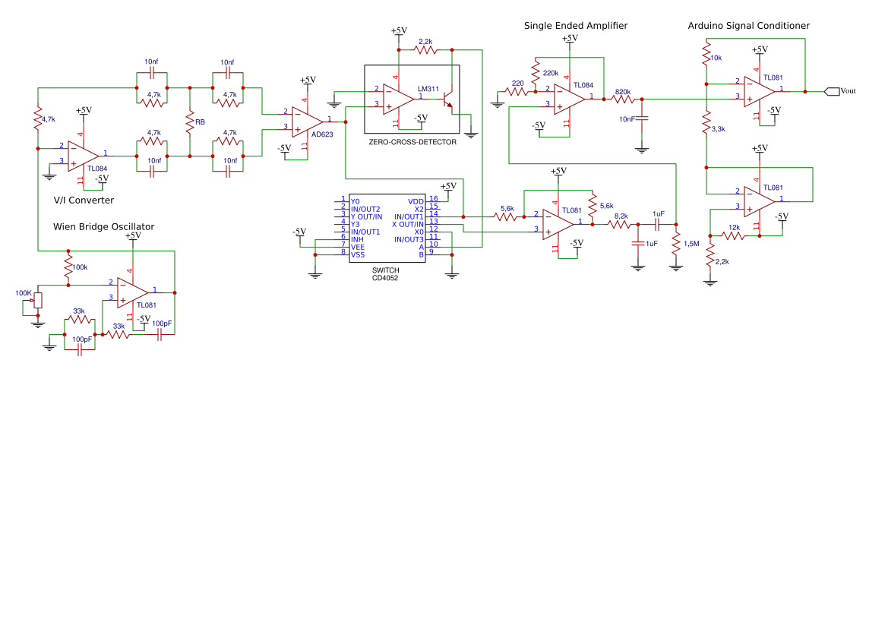Select the 820k resistor after the Single Ended Amplifier
888x628 pixels.
click(x=623, y=98)
